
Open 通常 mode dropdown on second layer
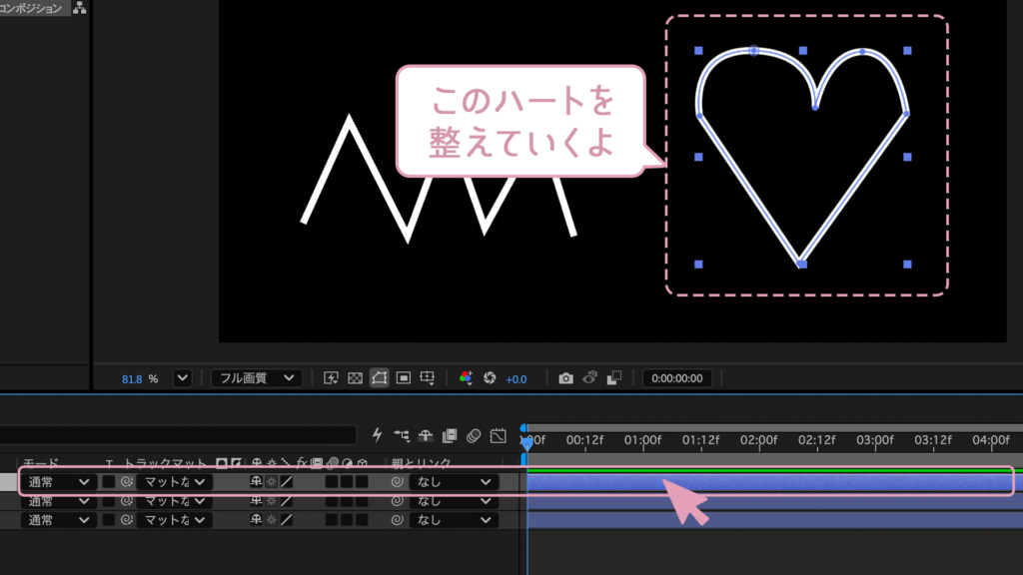point(57,501)
